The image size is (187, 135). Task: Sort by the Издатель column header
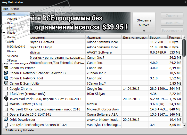click(103, 37)
